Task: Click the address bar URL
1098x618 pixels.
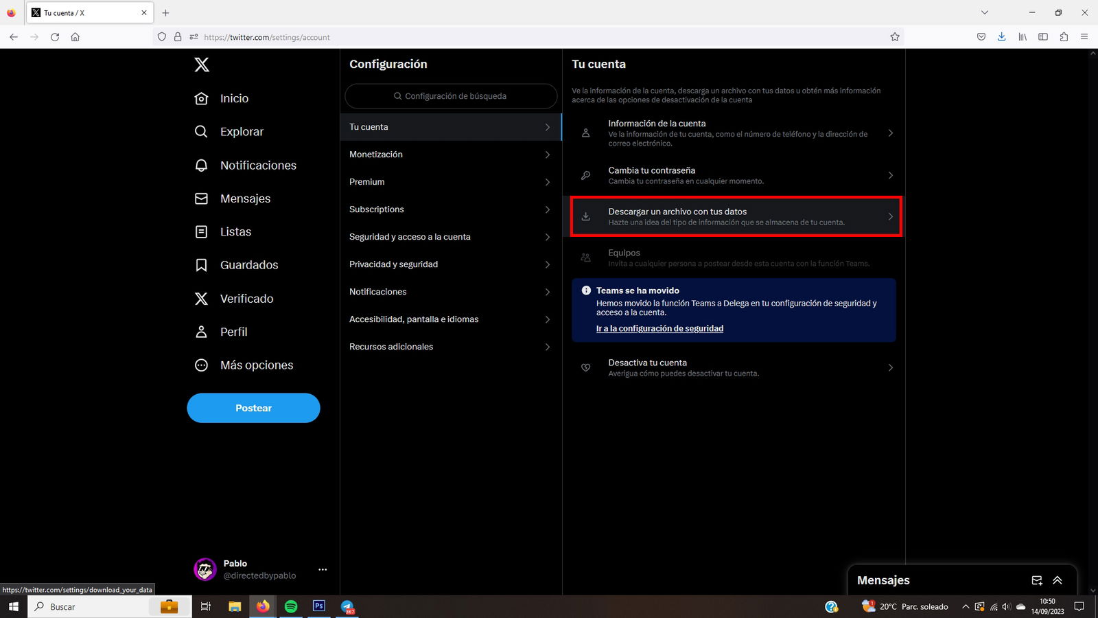Action: (266, 37)
